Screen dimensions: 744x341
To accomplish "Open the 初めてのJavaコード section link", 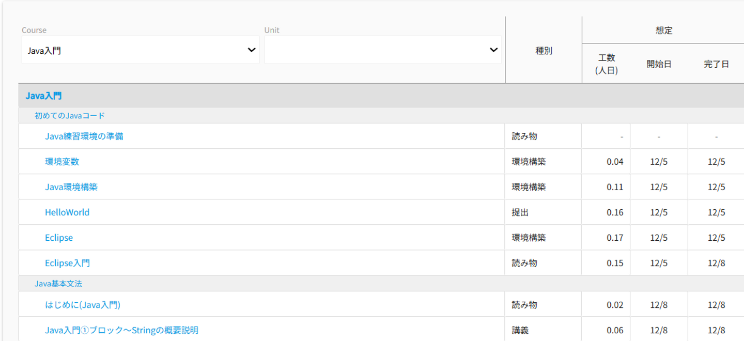I will [70, 116].
